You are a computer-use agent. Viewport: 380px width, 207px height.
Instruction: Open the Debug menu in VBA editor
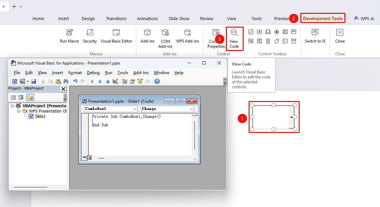click(x=93, y=73)
